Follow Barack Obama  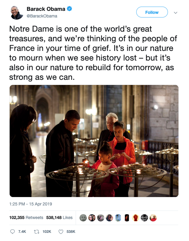pos(152,12)
